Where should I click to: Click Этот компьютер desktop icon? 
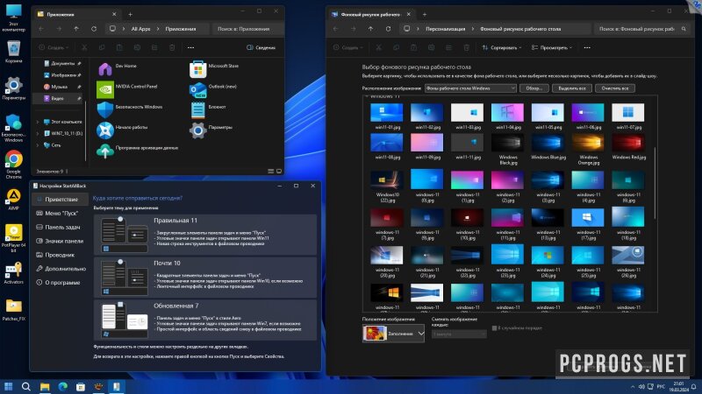[13, 18]
